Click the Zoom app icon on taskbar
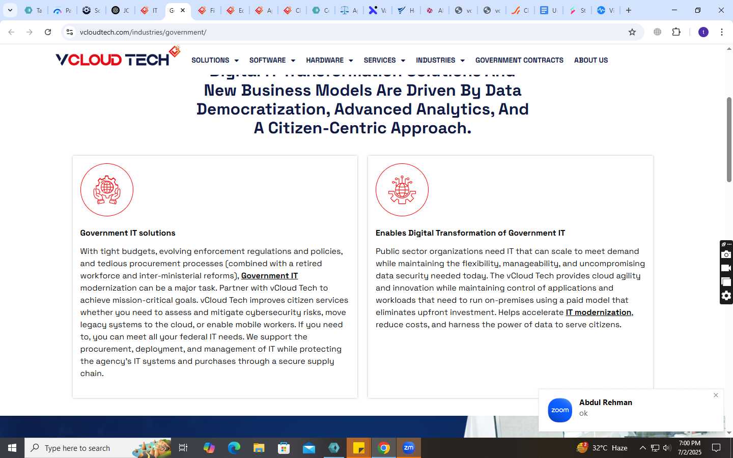733x458 pixels. coord(409,448)
